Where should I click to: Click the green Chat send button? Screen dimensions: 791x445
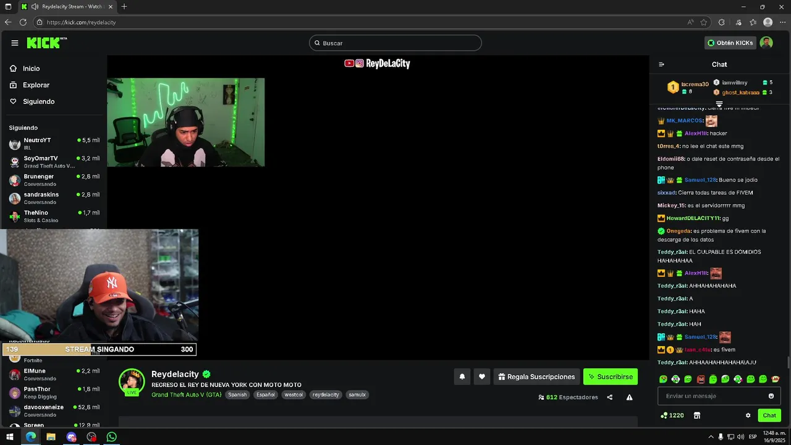pyautogui.click(x=769, y=415)
